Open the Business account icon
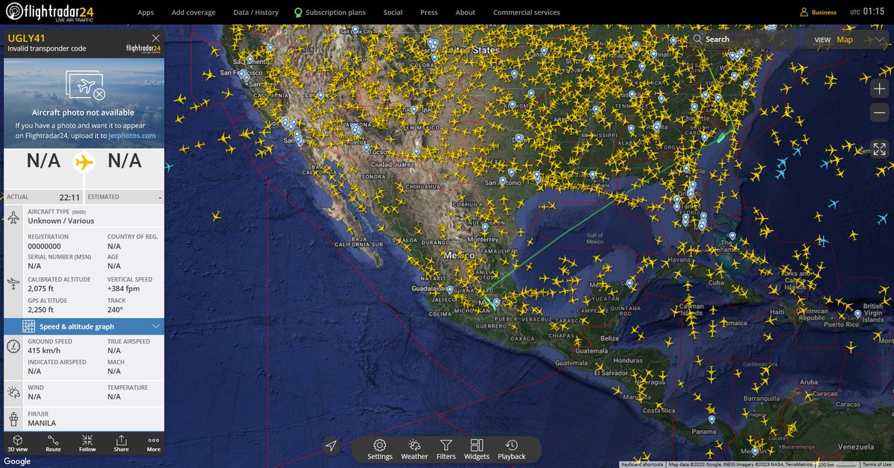Viewport: 894px width, 468px height. click(x=804, y=13)
